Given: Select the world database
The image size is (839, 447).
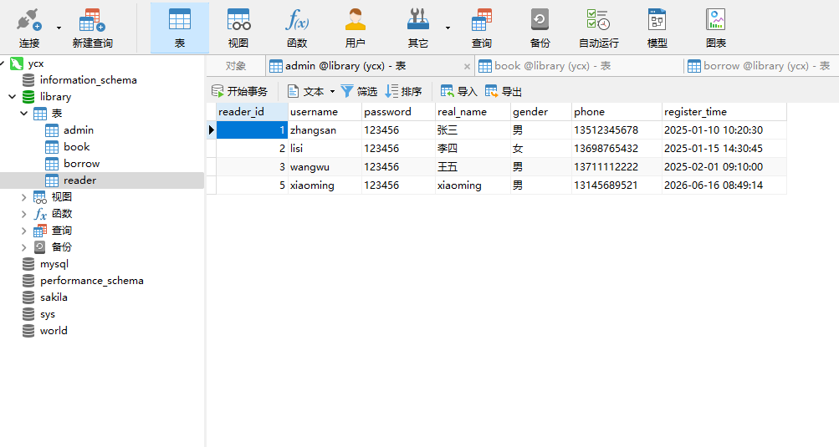Looking at the screenshot, I should click(x=54, y=330).
